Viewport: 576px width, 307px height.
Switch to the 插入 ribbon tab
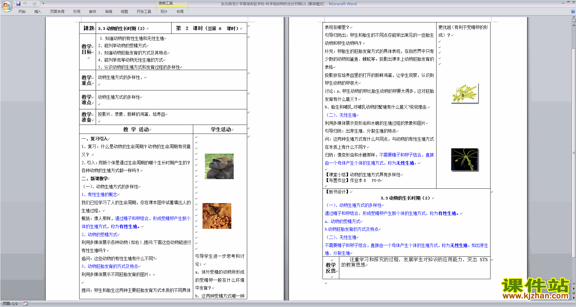coord(37,12)
